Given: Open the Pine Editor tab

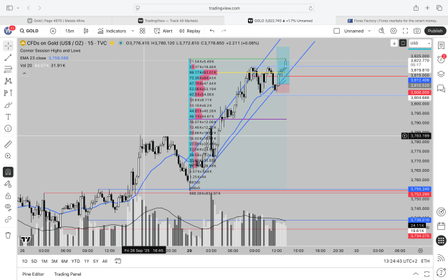Looking at the screenshot, I should point(33,274).
